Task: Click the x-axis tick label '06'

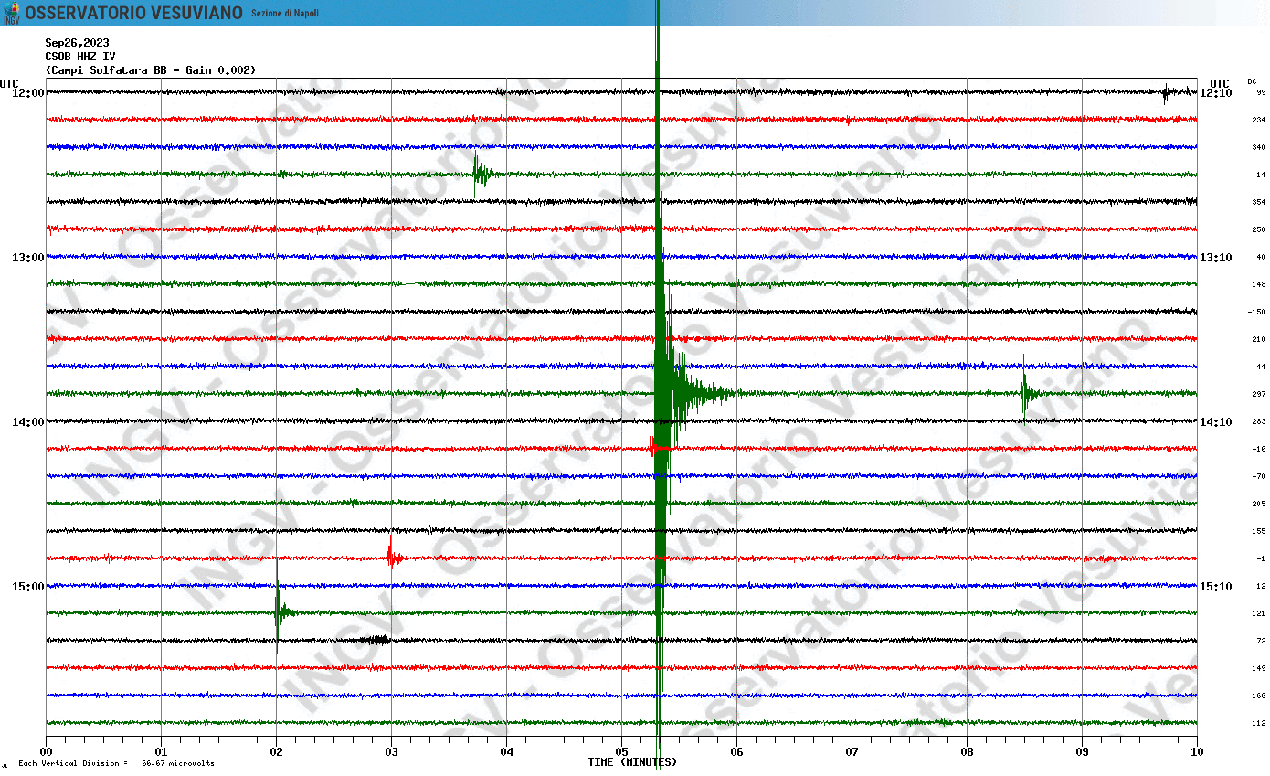Action: point(736,752)
